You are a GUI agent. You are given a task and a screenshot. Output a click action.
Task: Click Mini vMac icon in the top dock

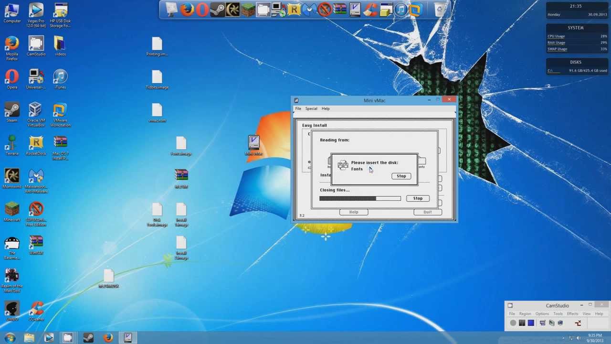pyautogui.click(x=355, y=10)
